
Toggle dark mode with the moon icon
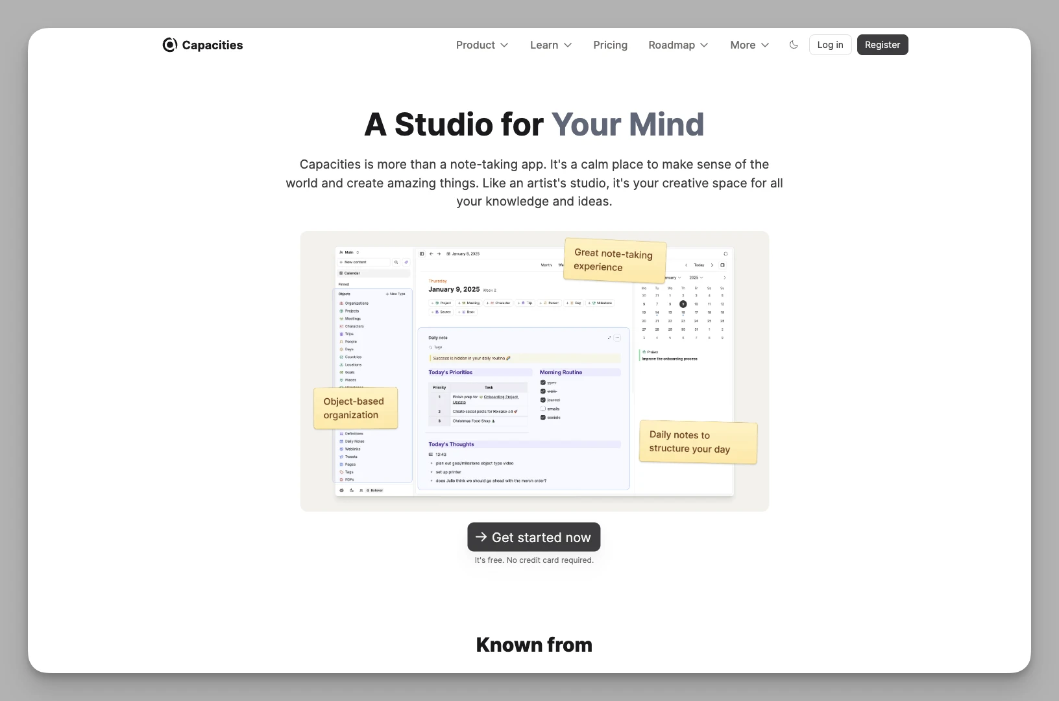[794, 45]
